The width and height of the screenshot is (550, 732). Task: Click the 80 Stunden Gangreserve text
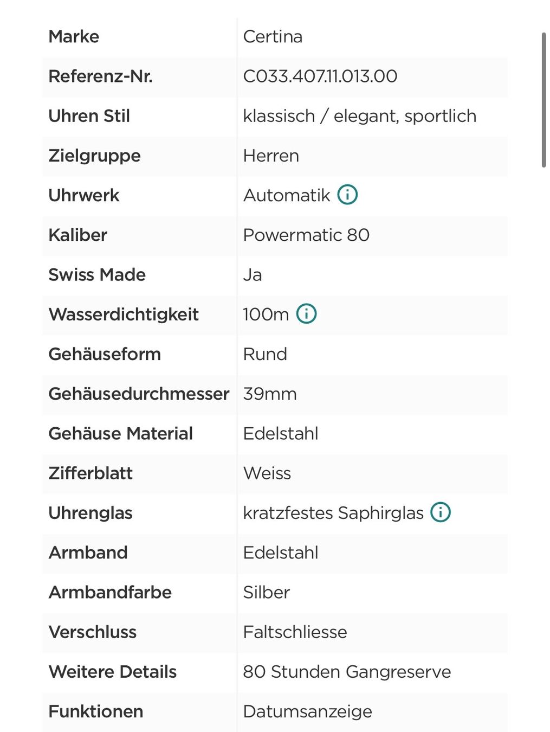coord(347,672)
